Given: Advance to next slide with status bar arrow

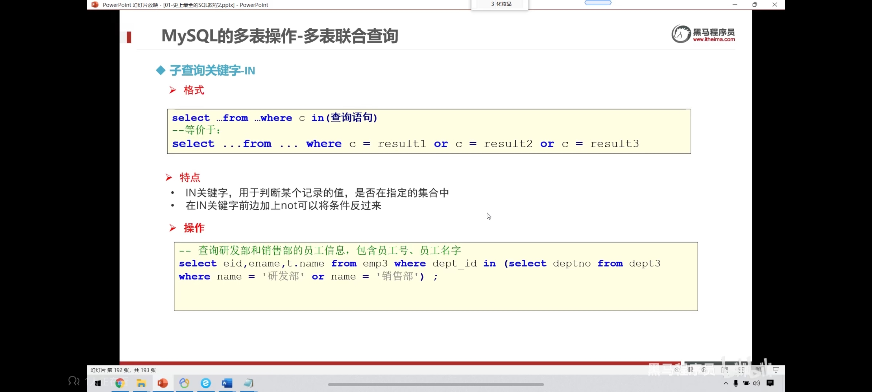Looking at the screenshot, I should [x=704, y=370].
